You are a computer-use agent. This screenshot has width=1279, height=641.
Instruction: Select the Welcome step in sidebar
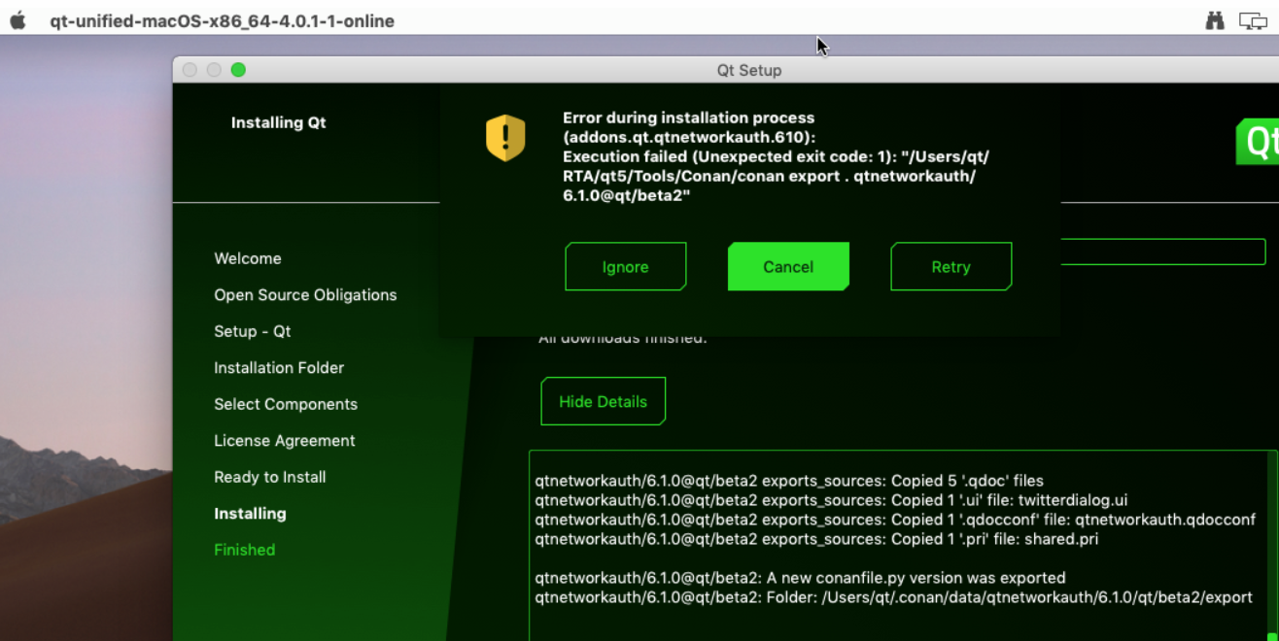[x=248, y=258]
